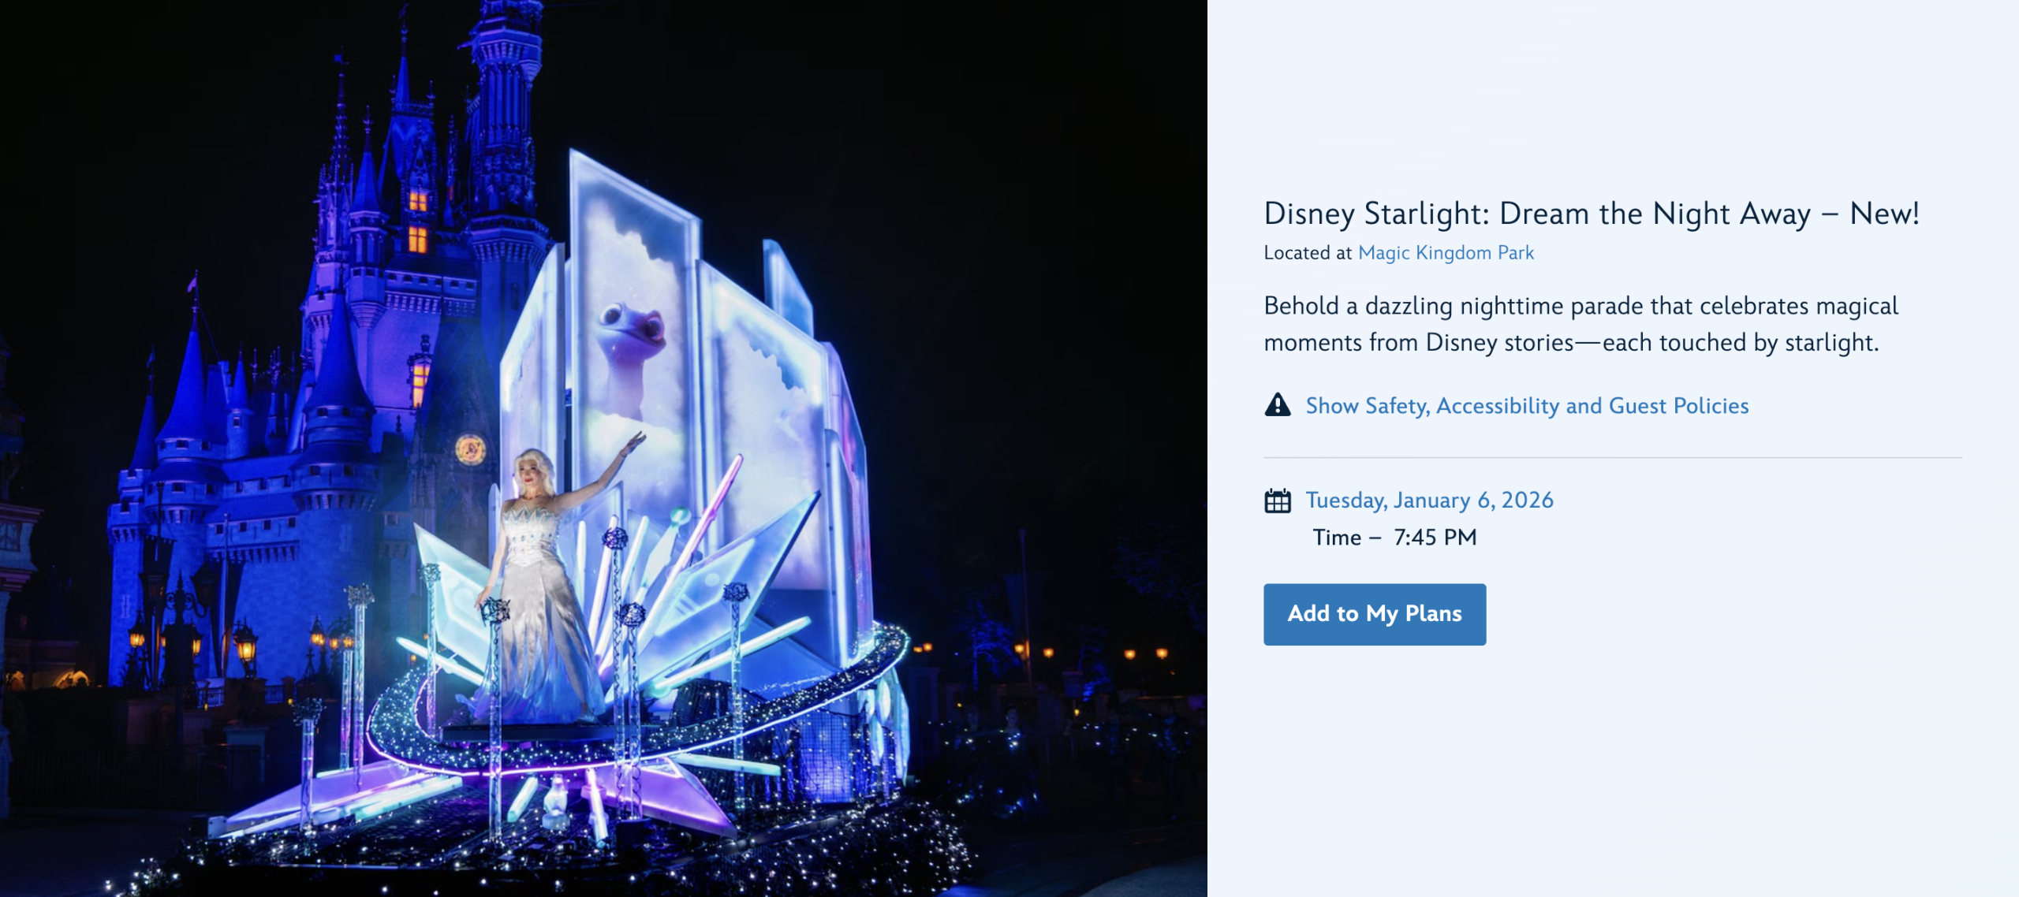The height and width of the screenshot is (897, 2019).
Task: Click the calendar icon beside the date
Action: click(1277, 501)
